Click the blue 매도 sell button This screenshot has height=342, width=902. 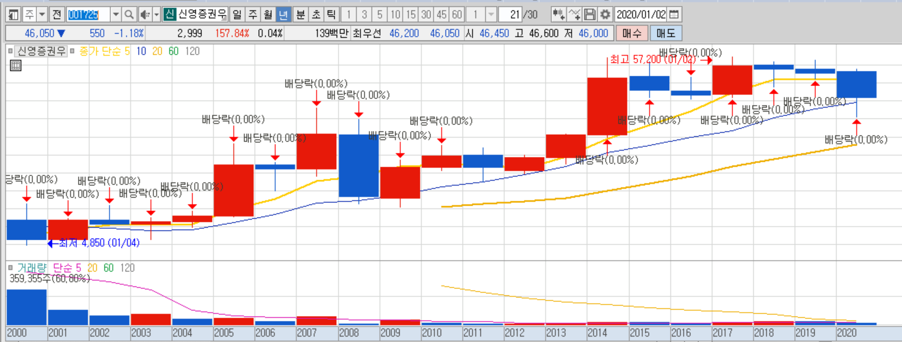pos(666,34)
